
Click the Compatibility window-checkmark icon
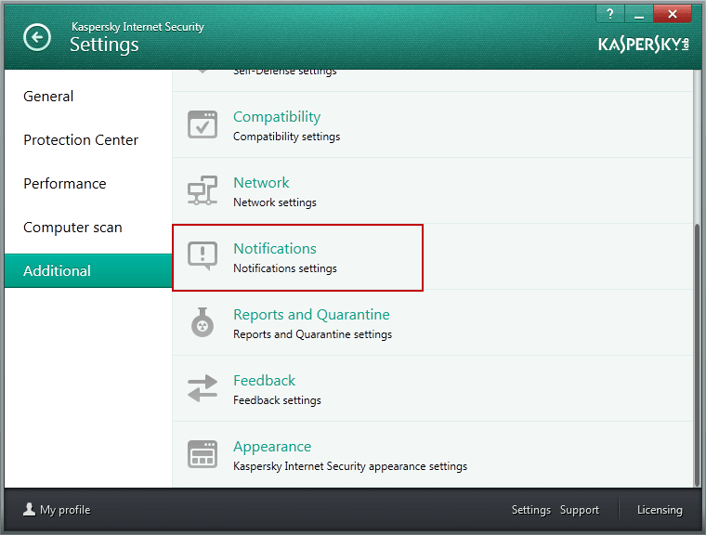203,124
